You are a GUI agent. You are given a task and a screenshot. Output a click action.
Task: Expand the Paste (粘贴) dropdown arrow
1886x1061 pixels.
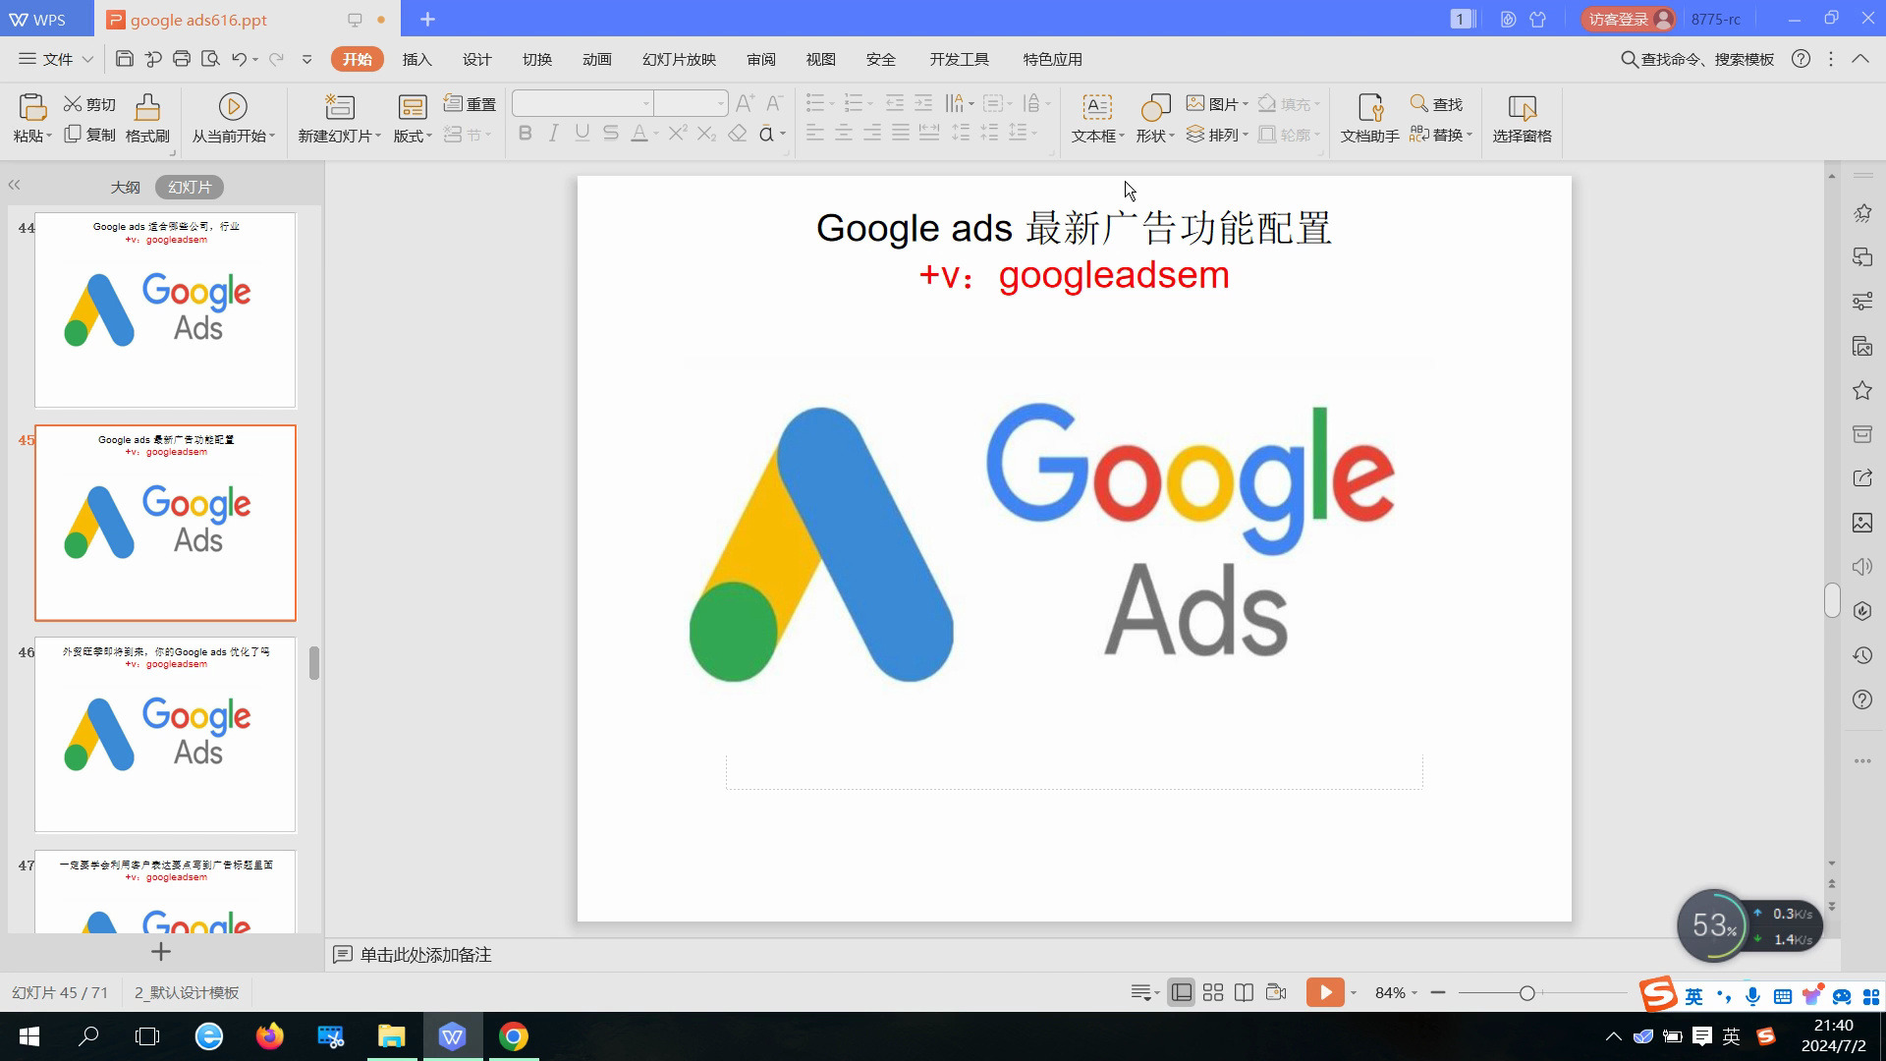click(x=49, y=136)
